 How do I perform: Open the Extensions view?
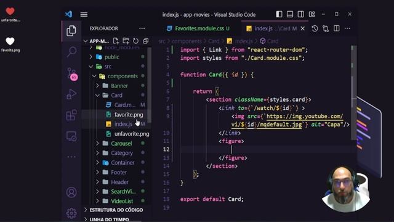71,115
